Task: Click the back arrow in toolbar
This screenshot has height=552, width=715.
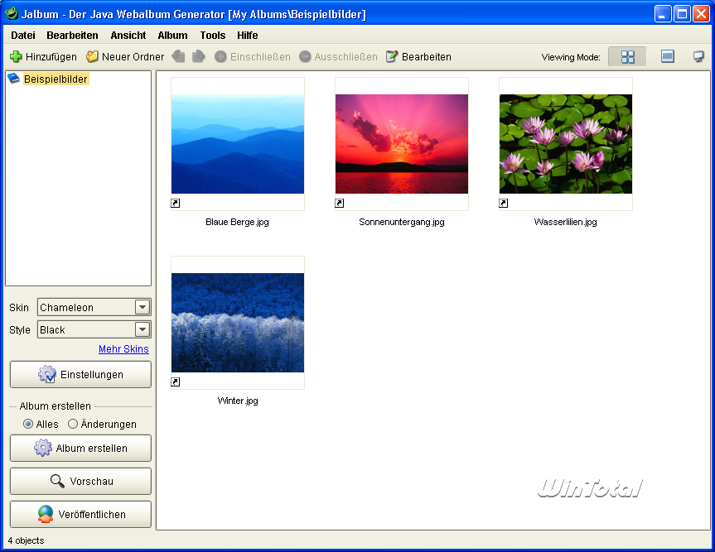Action: (178, 57)
